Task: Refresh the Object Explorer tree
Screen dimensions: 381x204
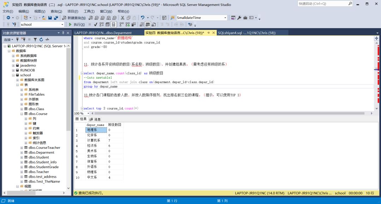Action: [41, 39]
